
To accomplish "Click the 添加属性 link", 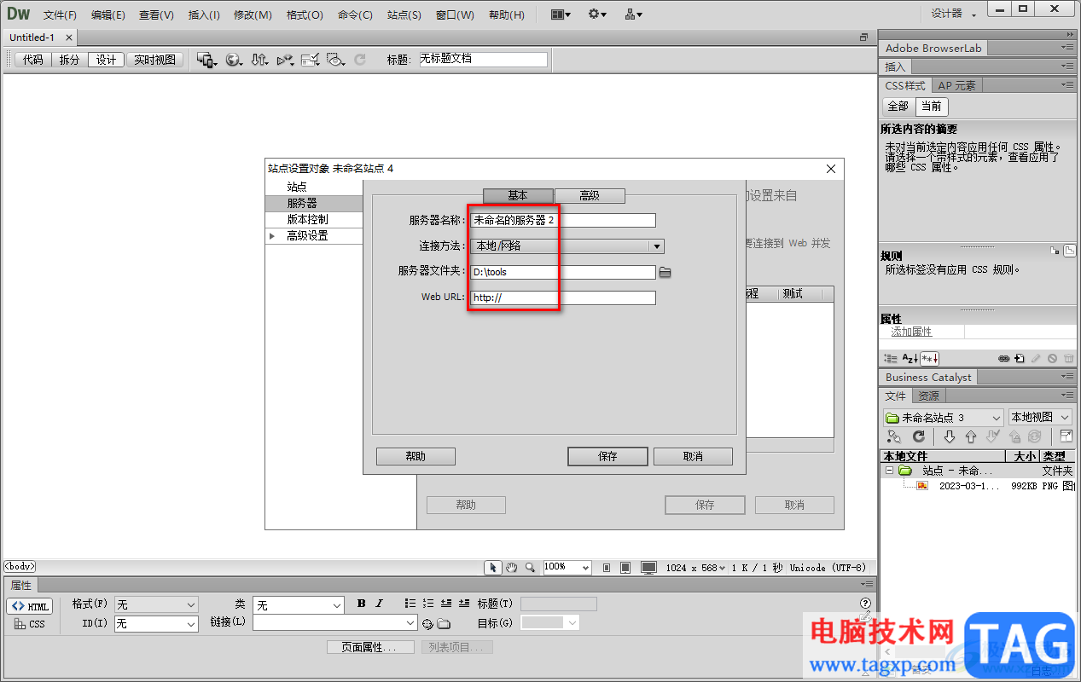I will click(x=911, y=332).
